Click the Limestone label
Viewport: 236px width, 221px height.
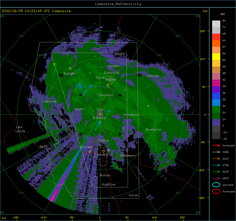50,101
